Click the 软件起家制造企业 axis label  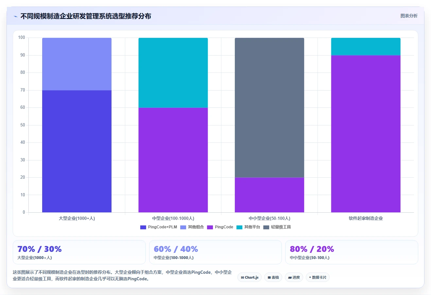point(366,218)
